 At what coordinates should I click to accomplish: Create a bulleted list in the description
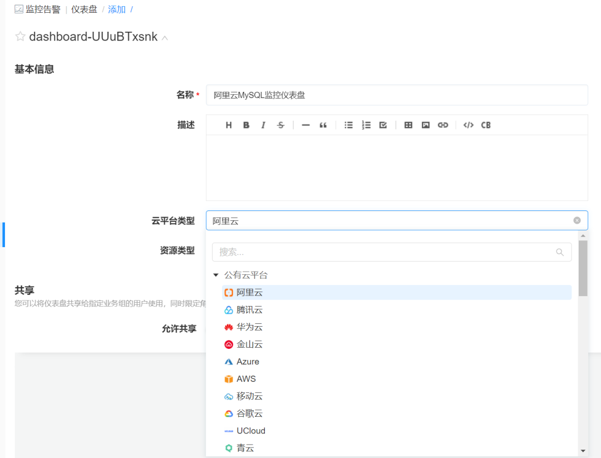(348, 125)
